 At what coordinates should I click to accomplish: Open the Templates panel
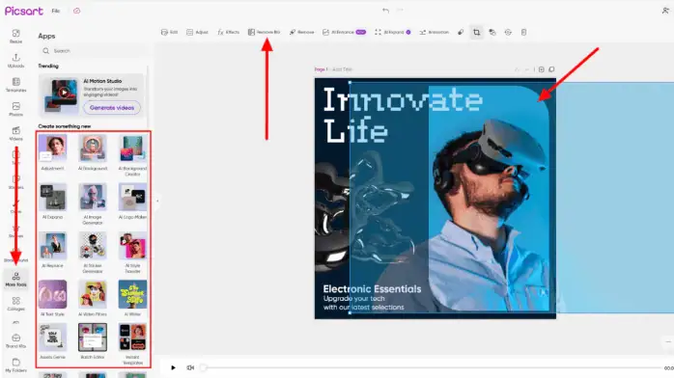pos(15,85)
